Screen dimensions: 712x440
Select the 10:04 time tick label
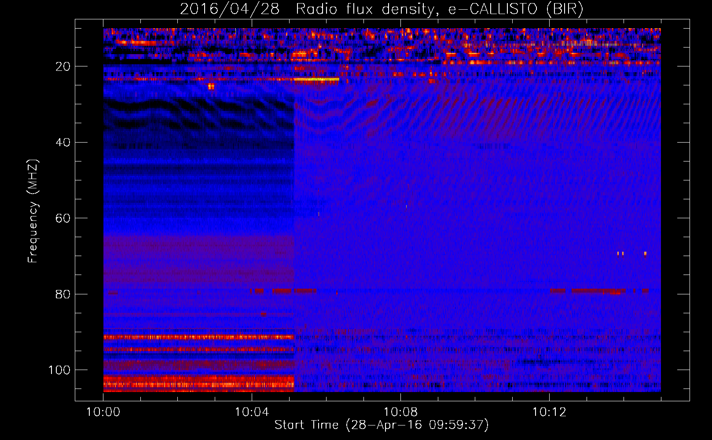pos(252,412)
